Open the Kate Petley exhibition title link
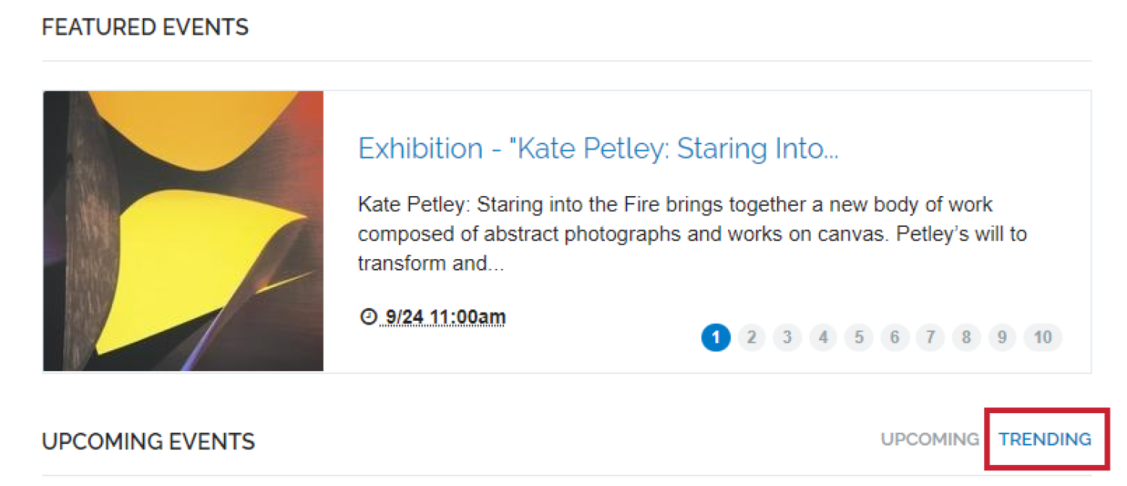The image size is (1127, 486). [x=598, y=149]
